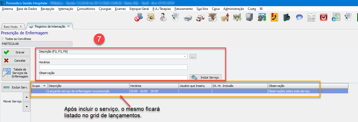
Task: Sort the grid by the Grupo column header
Action: tap(39, 86)
